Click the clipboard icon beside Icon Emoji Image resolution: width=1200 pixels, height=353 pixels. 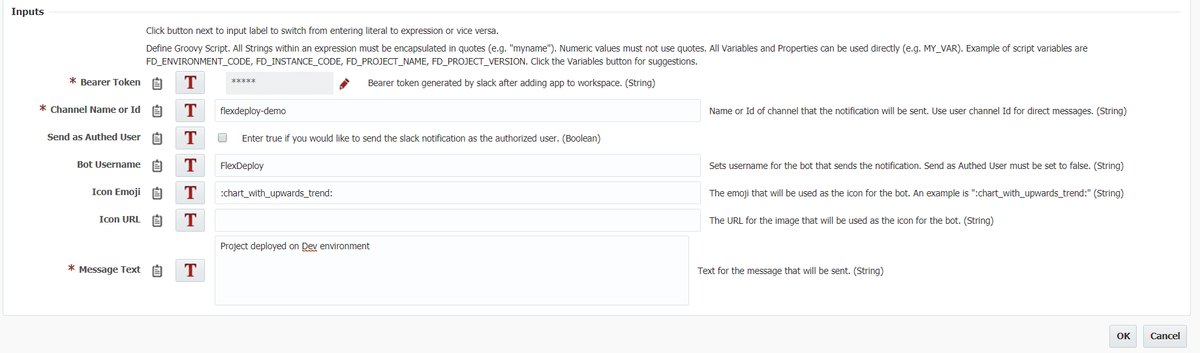point(157,193)
